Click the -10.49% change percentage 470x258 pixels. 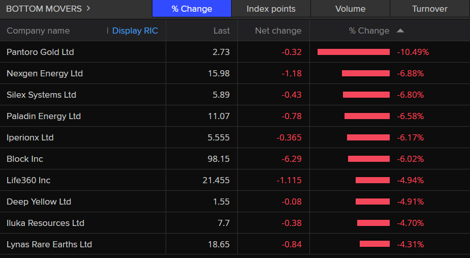[x=413, y=52]
